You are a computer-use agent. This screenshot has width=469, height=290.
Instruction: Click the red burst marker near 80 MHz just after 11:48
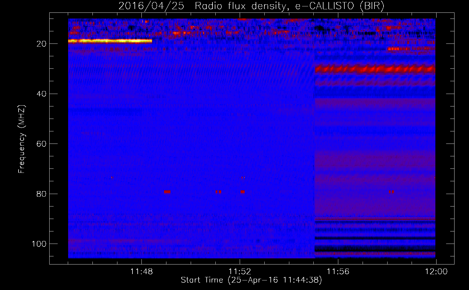(167, 192)
